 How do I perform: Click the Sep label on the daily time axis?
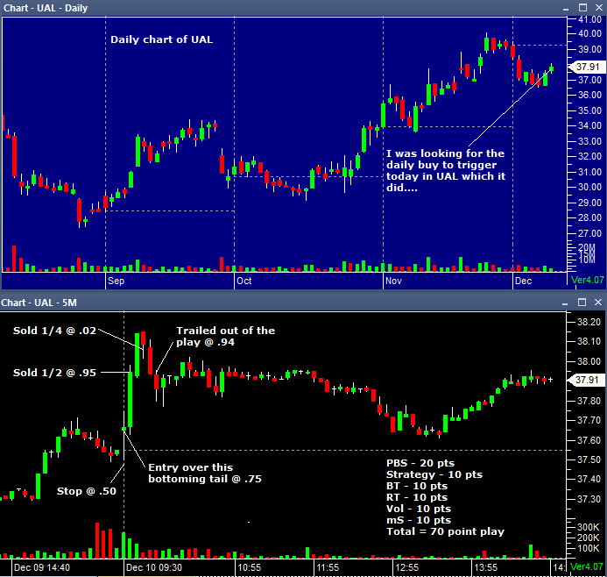click(116, 281)
